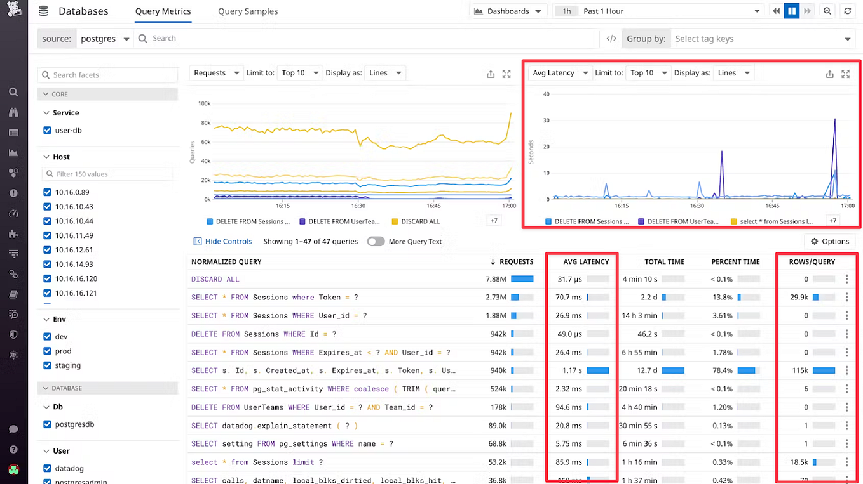Click Hide Controls link
863x484 pixels.
[222, 242]
